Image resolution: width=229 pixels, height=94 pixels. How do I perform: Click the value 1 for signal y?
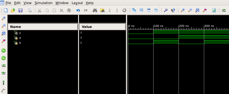[81, 33]
